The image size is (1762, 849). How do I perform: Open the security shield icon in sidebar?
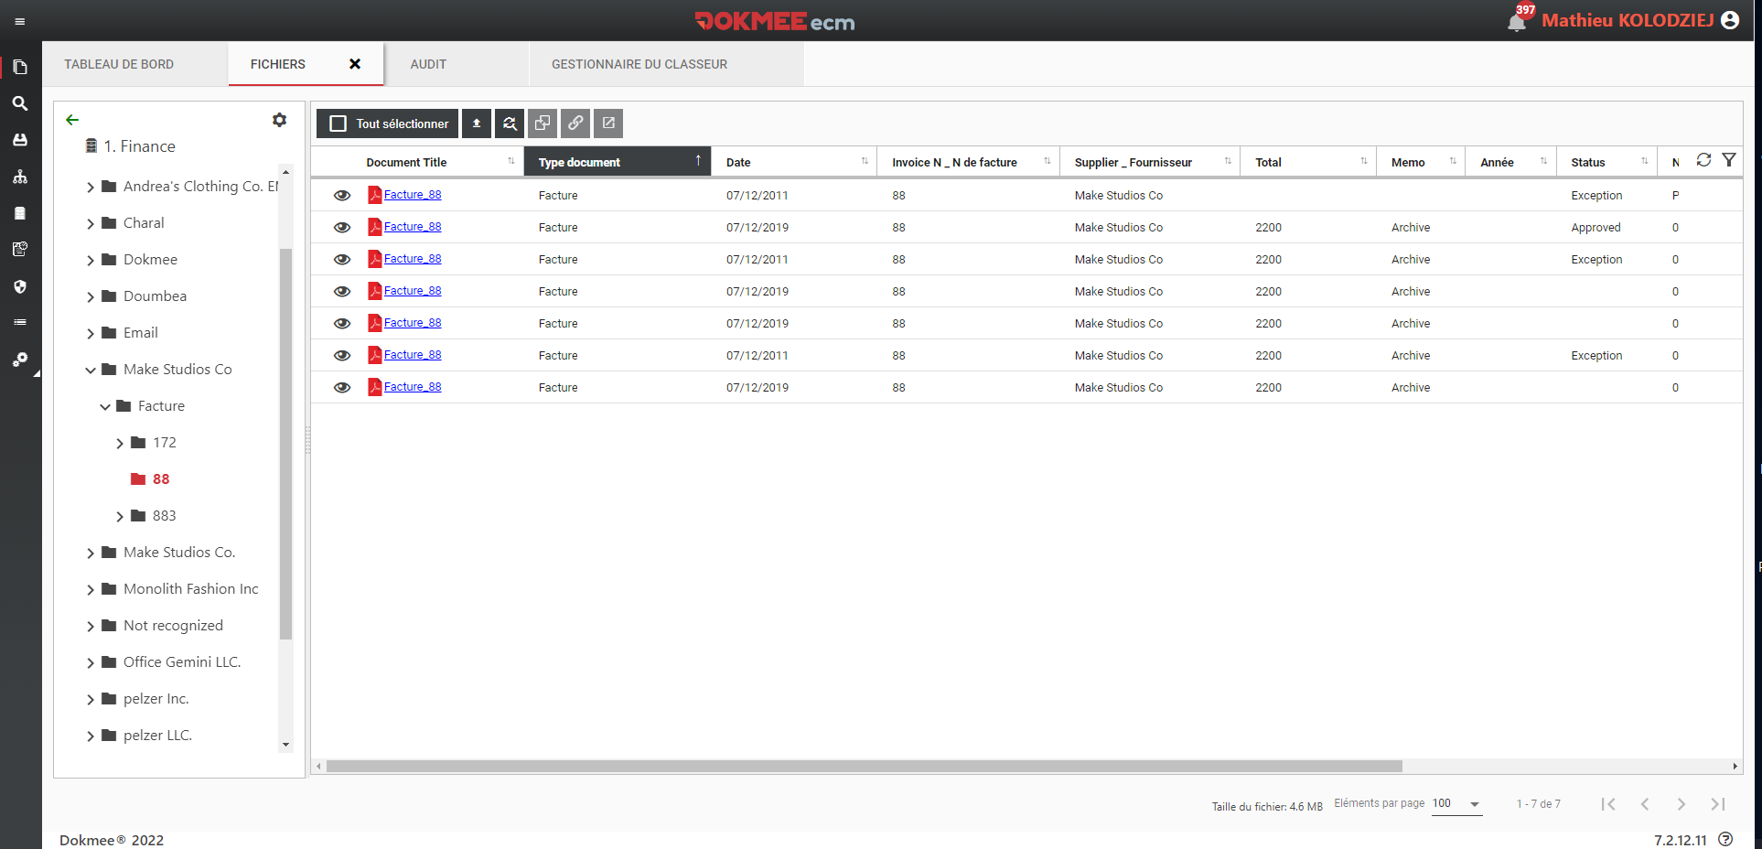point(20,286)
